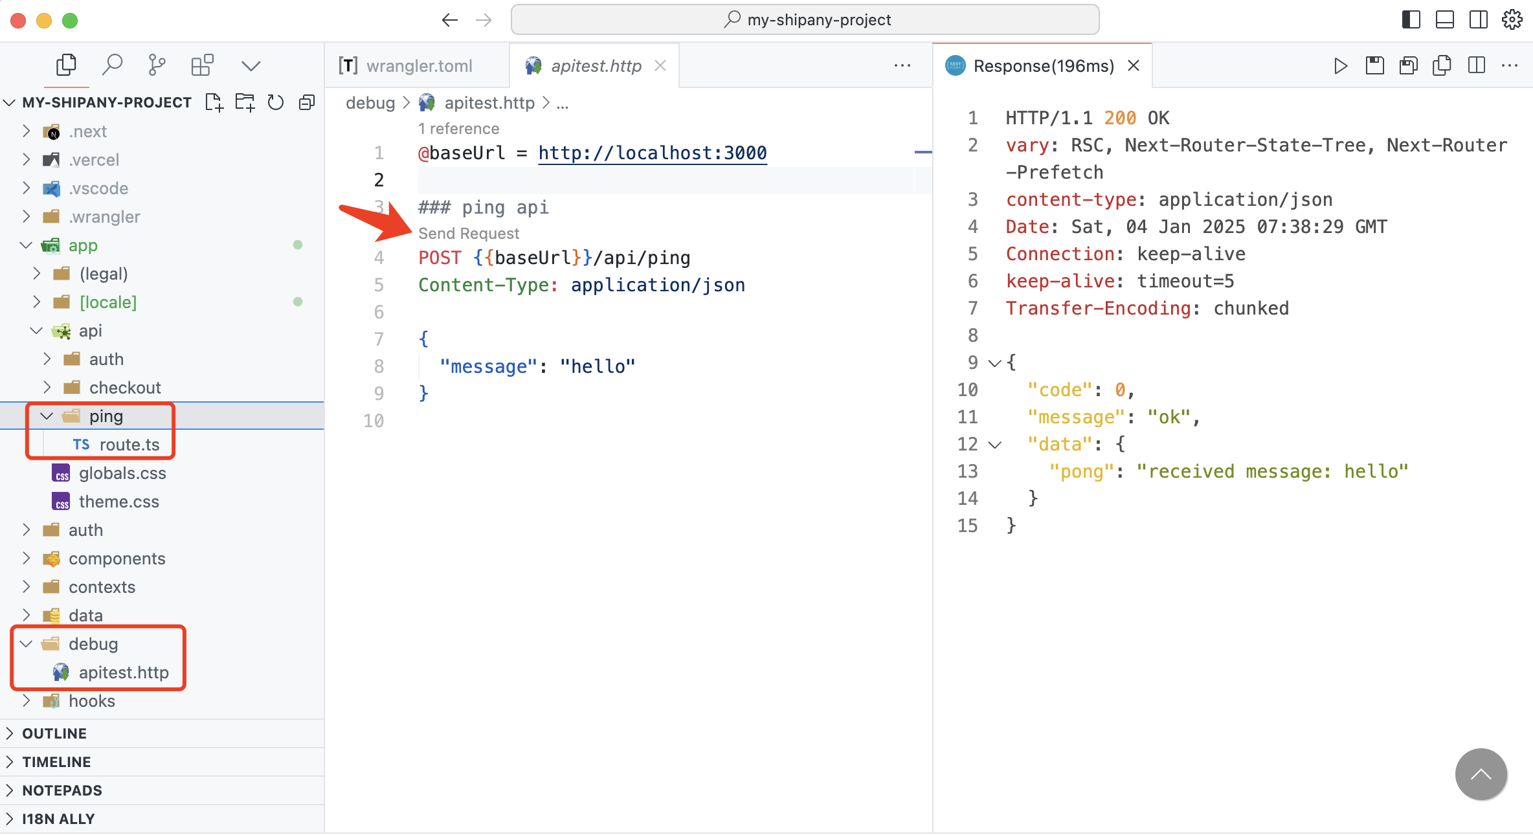Image resolution: width=1533 pixels, height=835 pixels.
Task: Save the response using the save icon
Action: tap(1375, 65)
